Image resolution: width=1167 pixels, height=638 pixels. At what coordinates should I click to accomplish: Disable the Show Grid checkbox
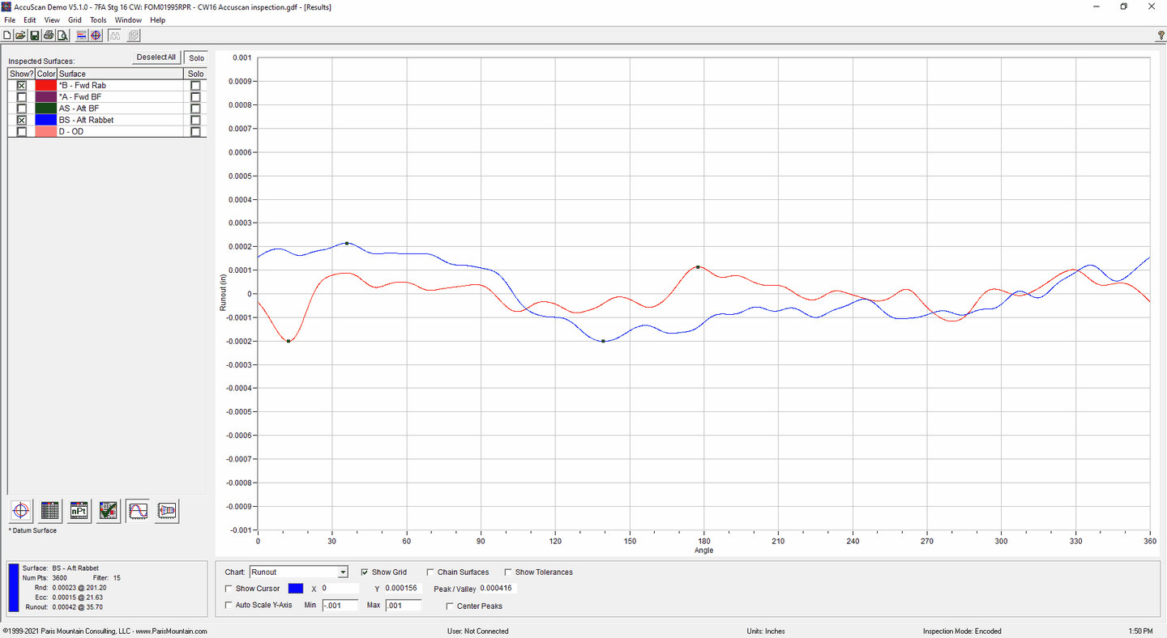click(x=365, y=572)
